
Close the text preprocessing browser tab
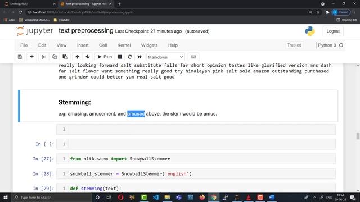coord(110,4)
